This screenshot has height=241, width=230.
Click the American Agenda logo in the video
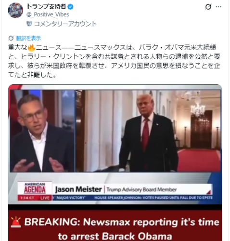pos(35,188)
